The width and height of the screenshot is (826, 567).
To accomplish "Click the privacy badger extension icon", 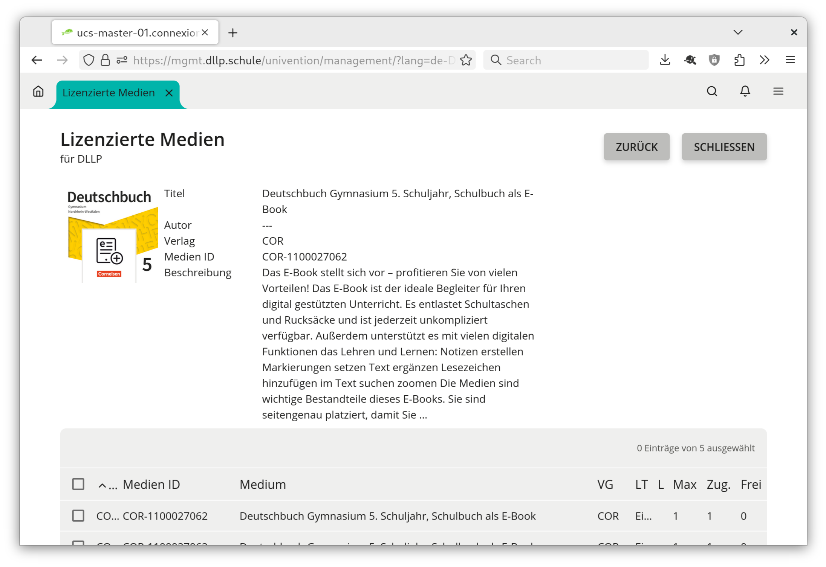I will pos(690,60).
